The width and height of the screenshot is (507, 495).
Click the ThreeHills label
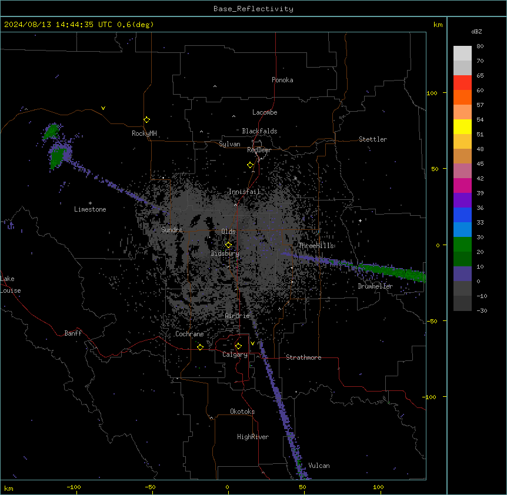316,246
